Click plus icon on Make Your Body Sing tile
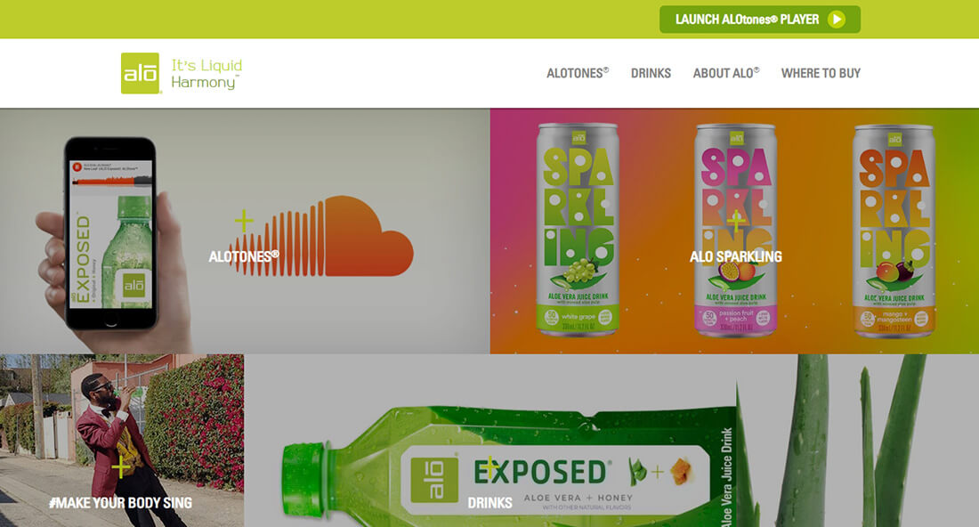 click(x=122, y=467)
